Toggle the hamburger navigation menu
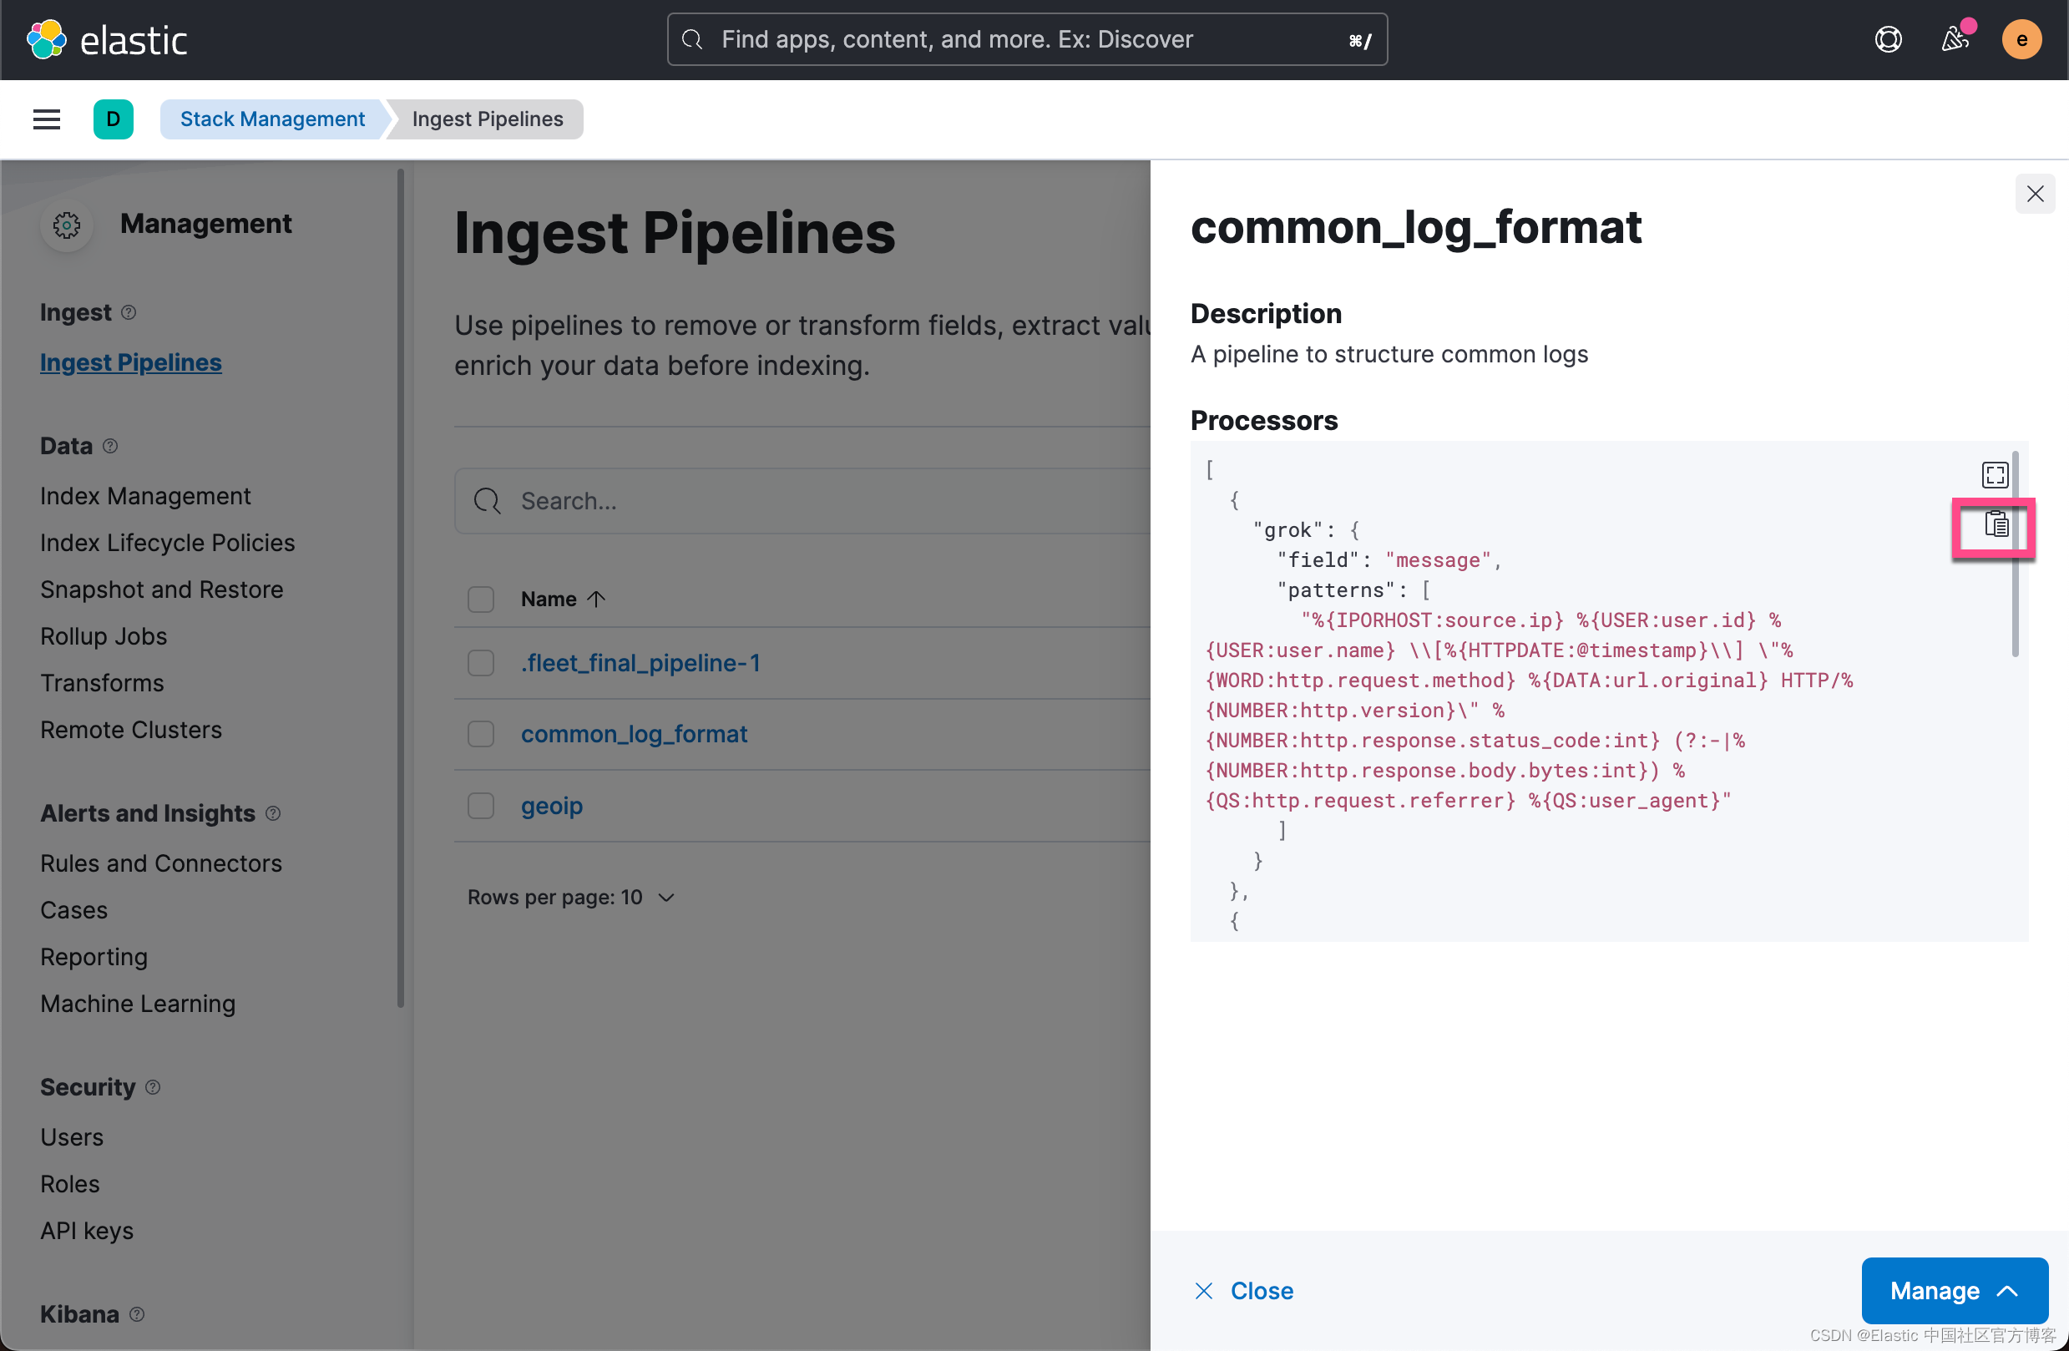2069x1351 pixels. (47, 119)
